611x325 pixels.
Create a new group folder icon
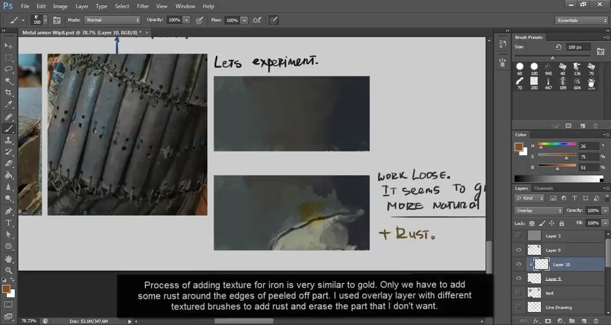(x=572, y=321)
